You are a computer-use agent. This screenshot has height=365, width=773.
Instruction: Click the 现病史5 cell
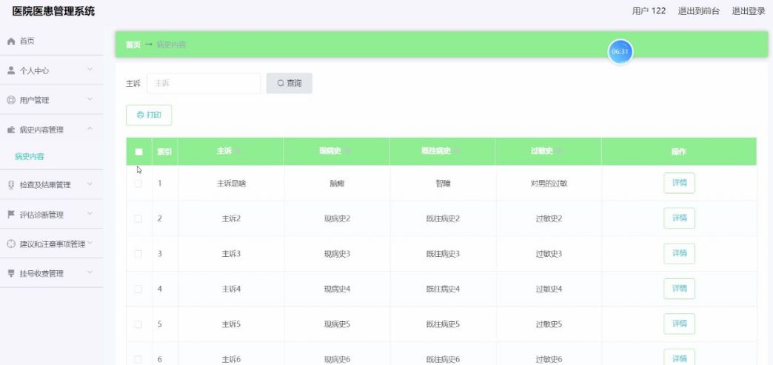337,324
